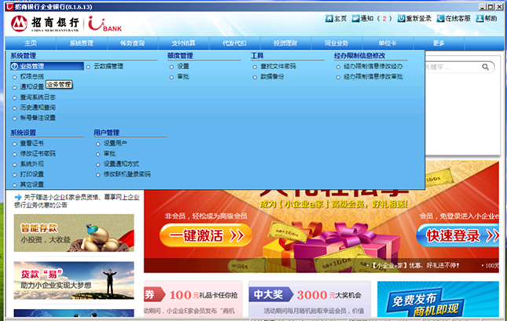
Task: Click the 快速登录 blue button
Action: tap(457, 235)
